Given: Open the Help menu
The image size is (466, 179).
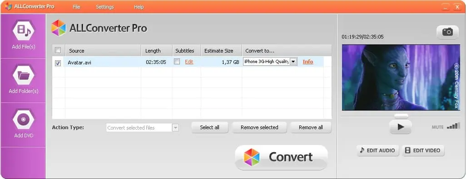Looking at the screenshot, I should point(139,7).
